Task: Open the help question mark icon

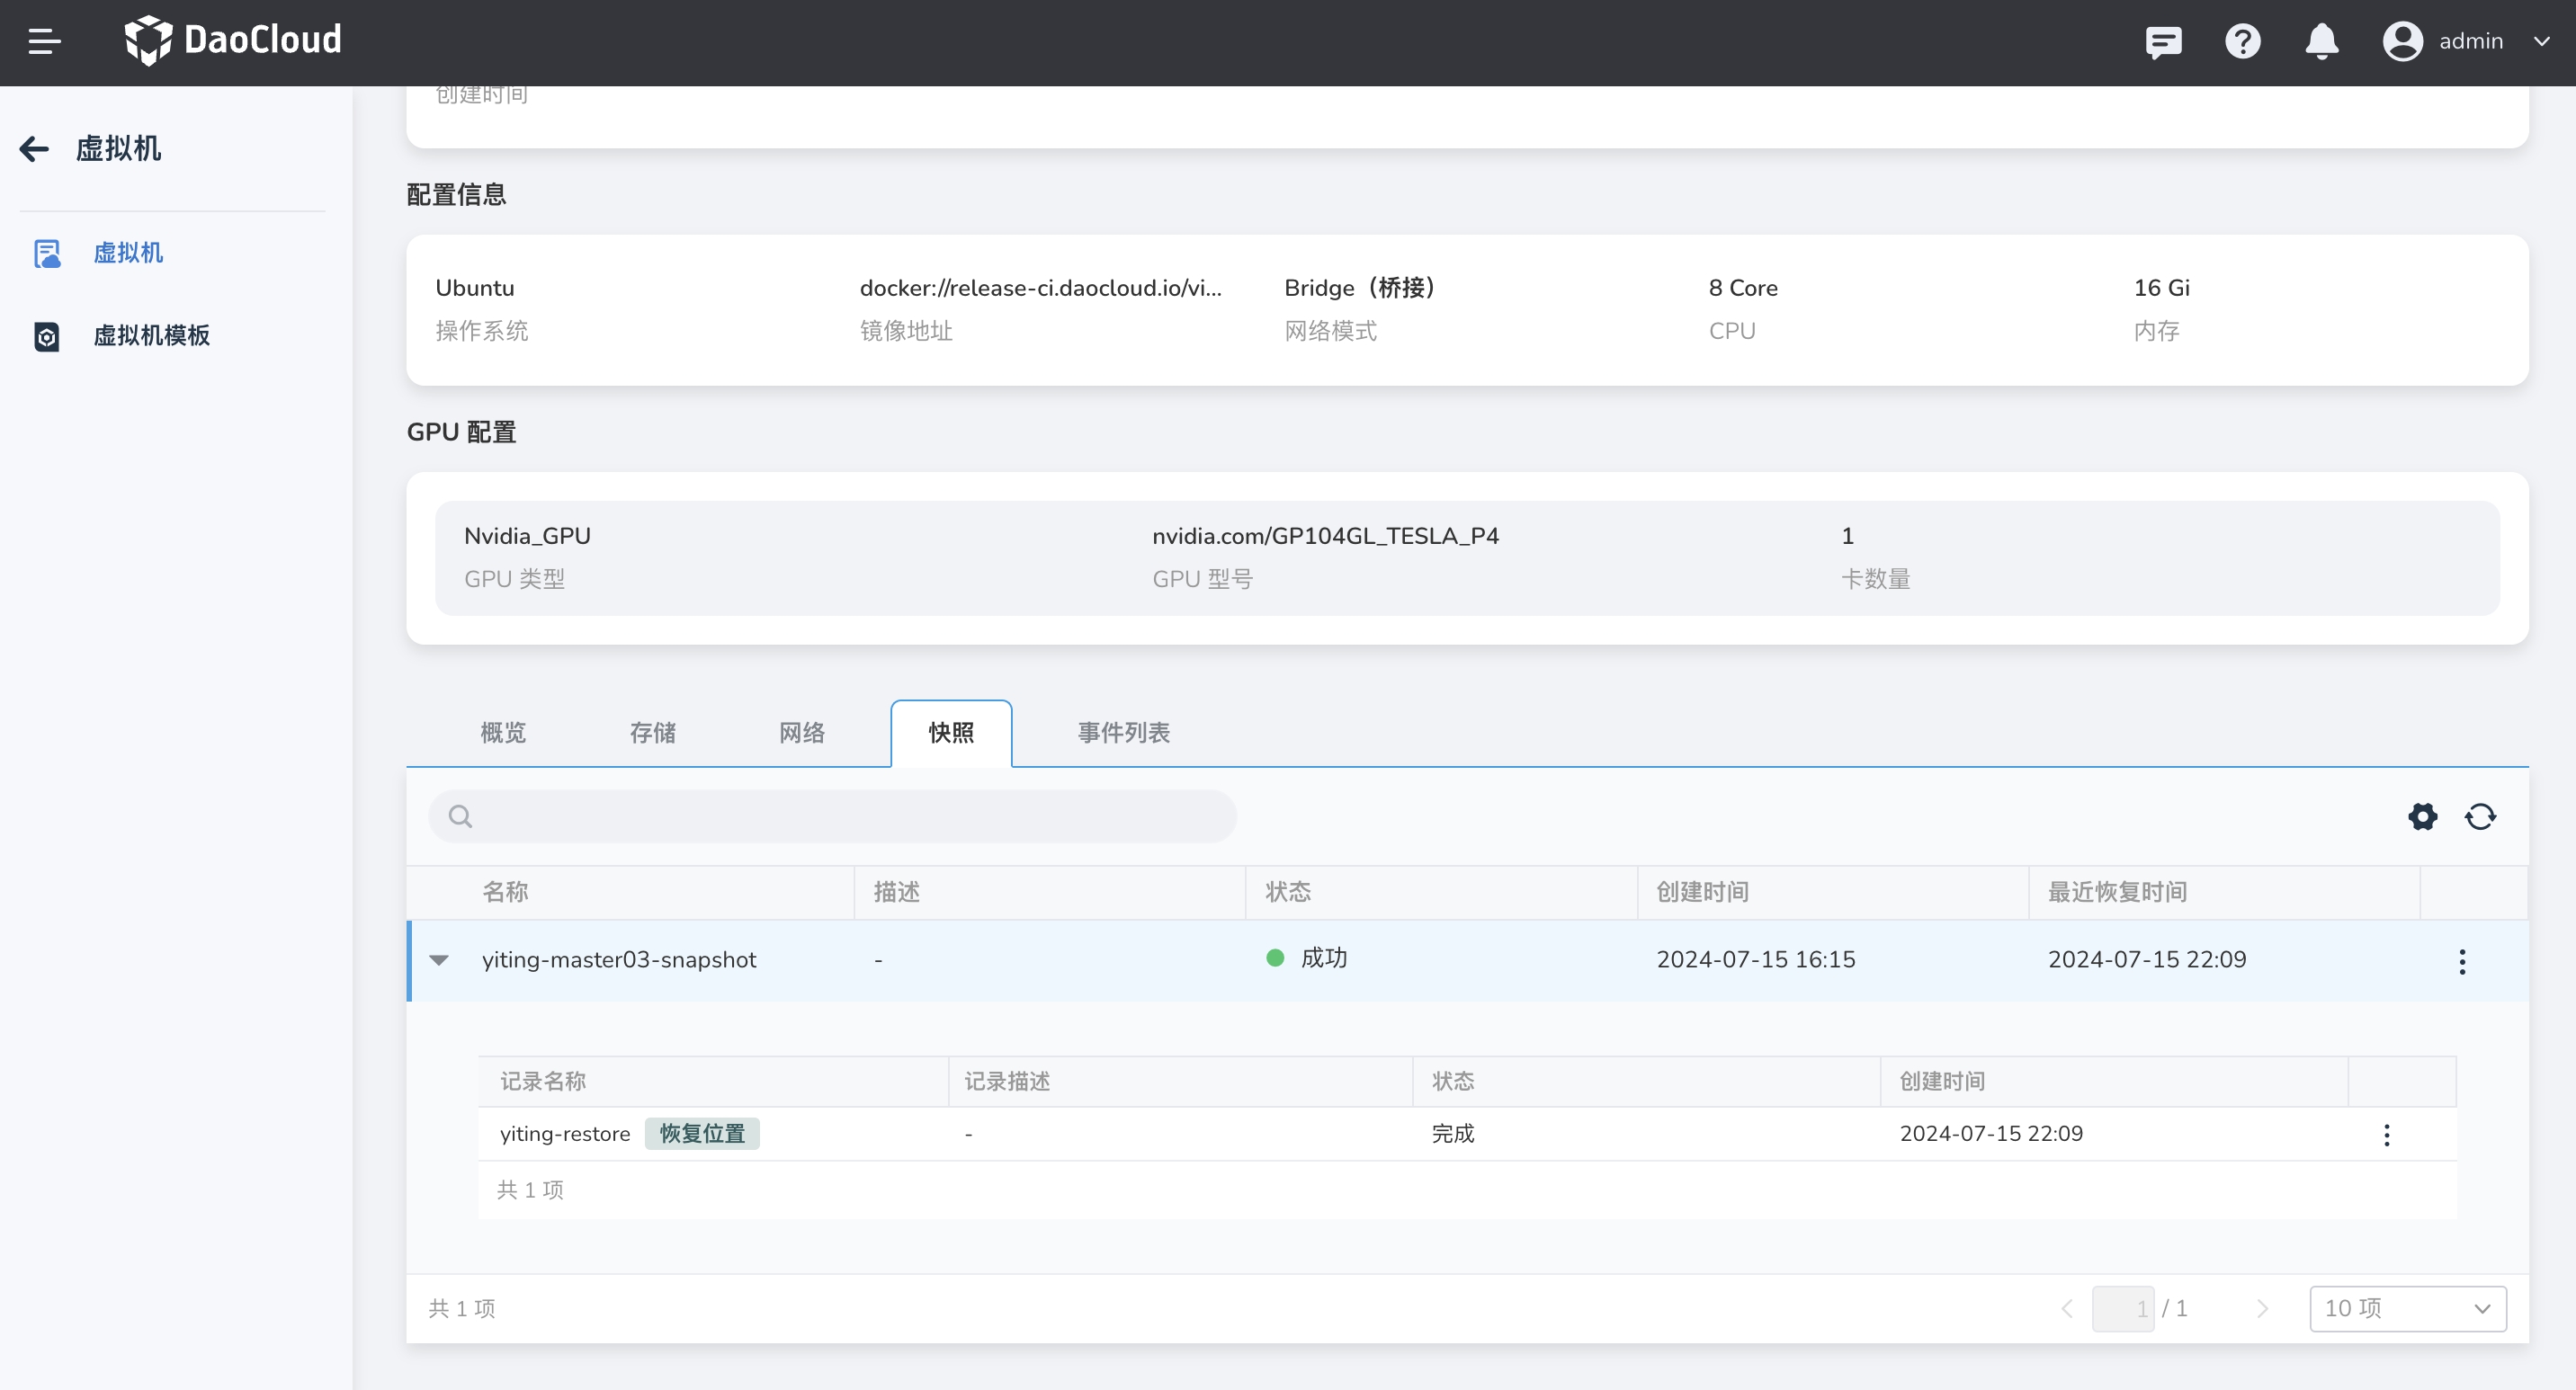Action: (2242, 41)
